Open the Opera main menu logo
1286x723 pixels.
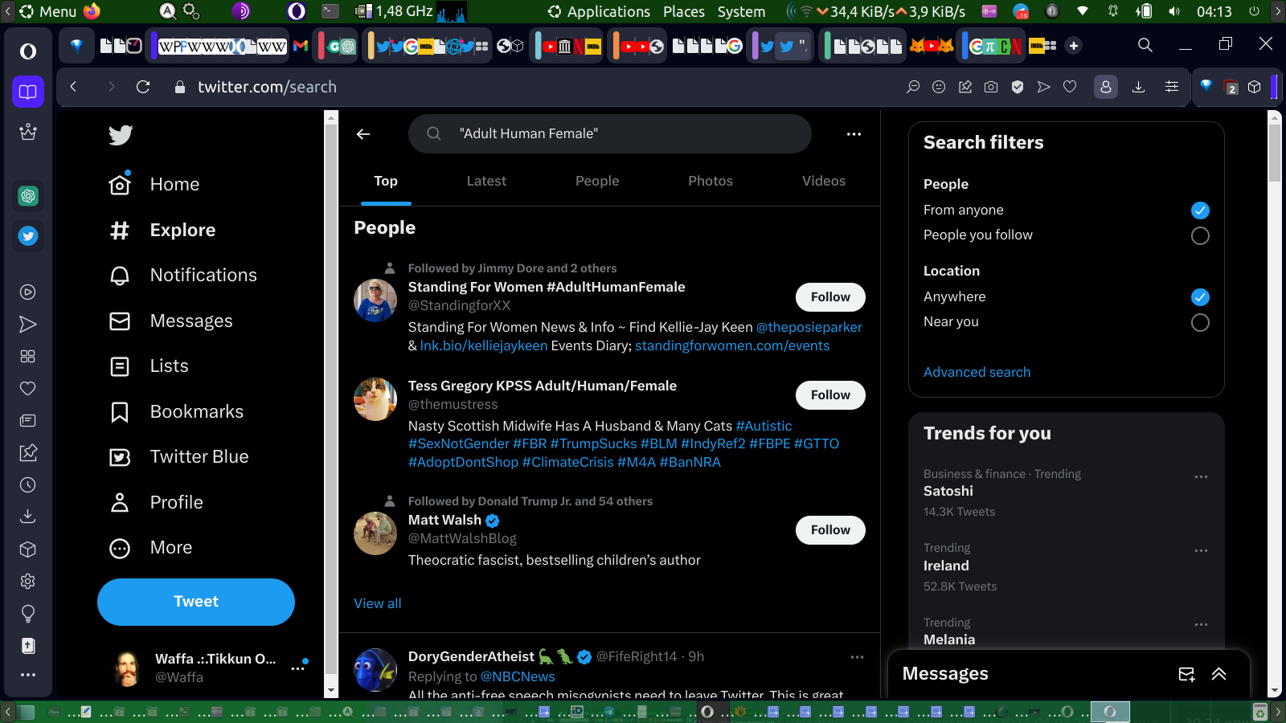pos(28,51)
